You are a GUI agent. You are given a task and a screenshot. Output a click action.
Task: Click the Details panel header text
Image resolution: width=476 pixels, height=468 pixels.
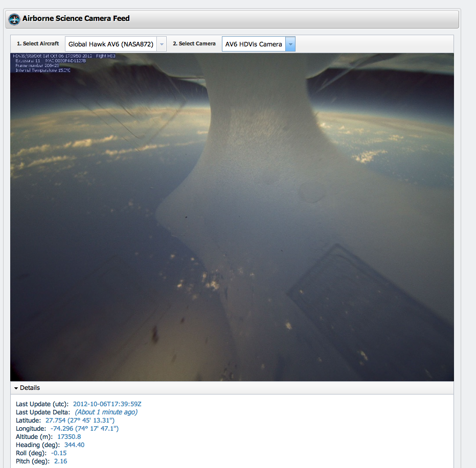point(30,388)
